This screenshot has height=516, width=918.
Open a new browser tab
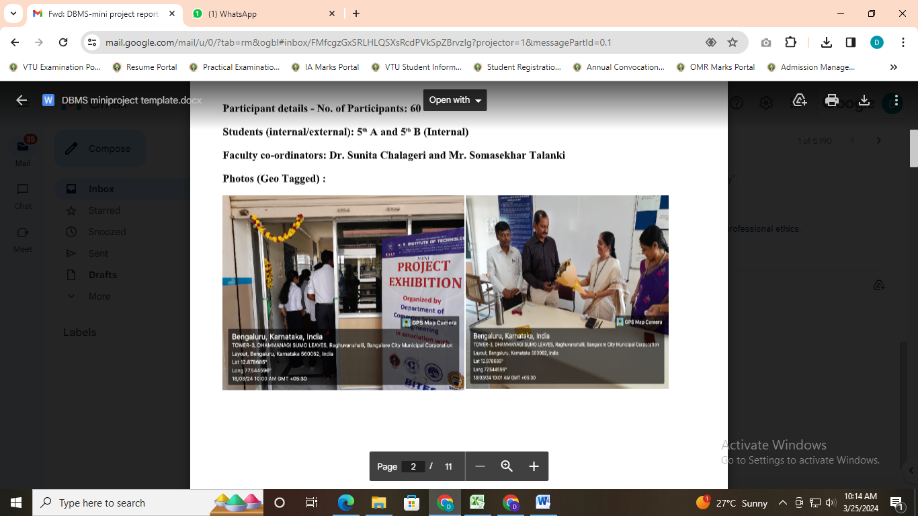356,13
